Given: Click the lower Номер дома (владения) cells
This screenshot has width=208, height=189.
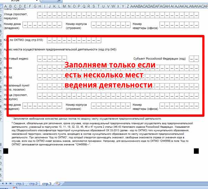Looking at the screenshot, I should (42, 106).
